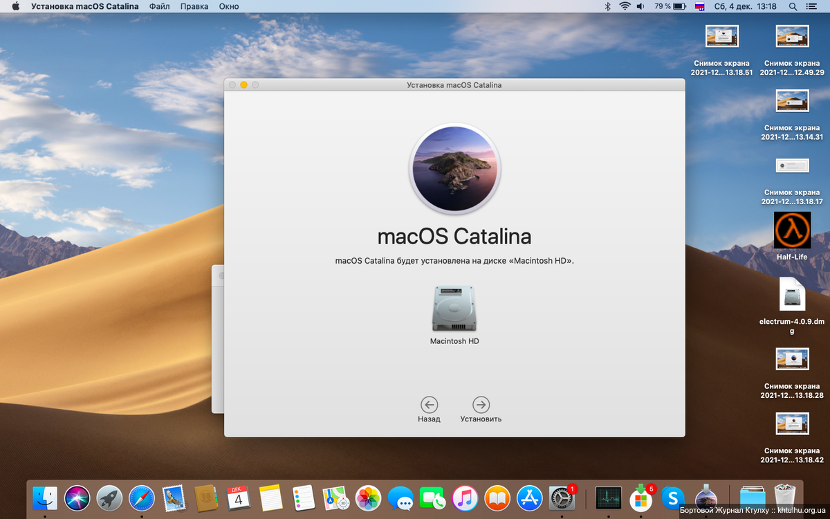Open the Правка menu

[194, 6]
